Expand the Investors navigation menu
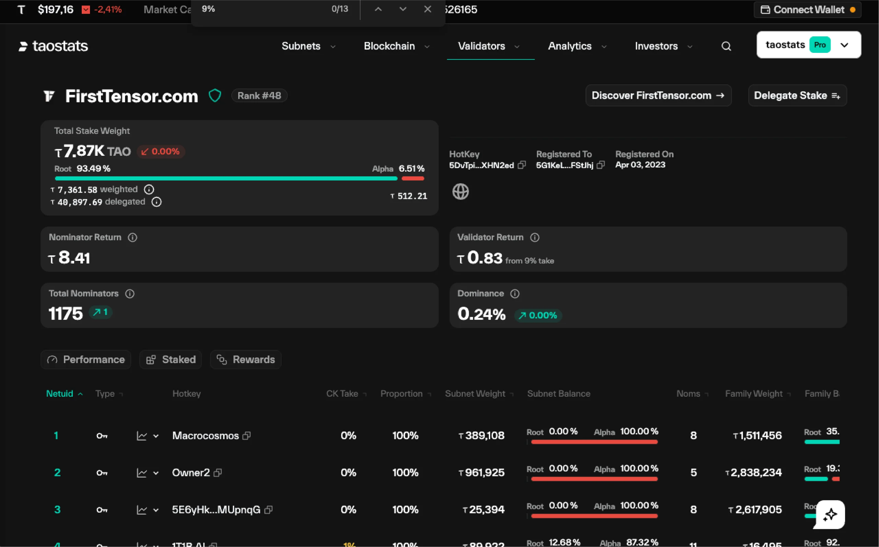This screenshot has height=547, width=879. click(663, 46)
